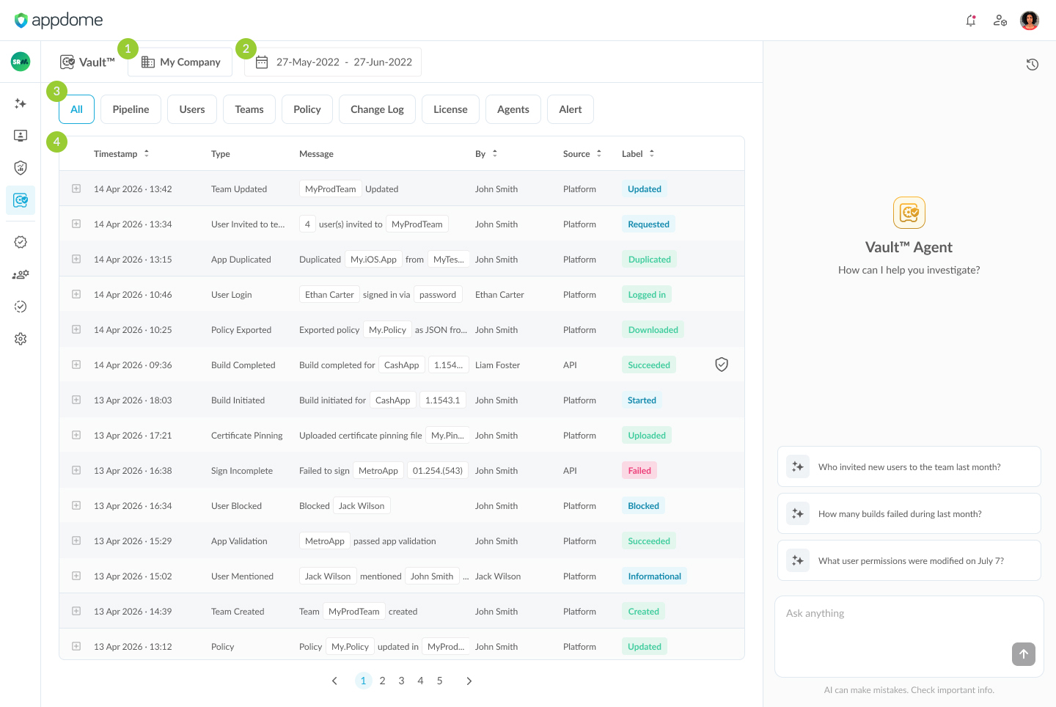Go to page 3
The height and width of the screenshot is (707, 1056).
click(x=401, y=681)
